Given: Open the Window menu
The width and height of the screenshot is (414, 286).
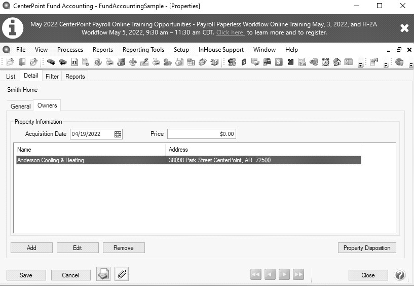Looking at the screenshot, I should (x=265, y=50).
